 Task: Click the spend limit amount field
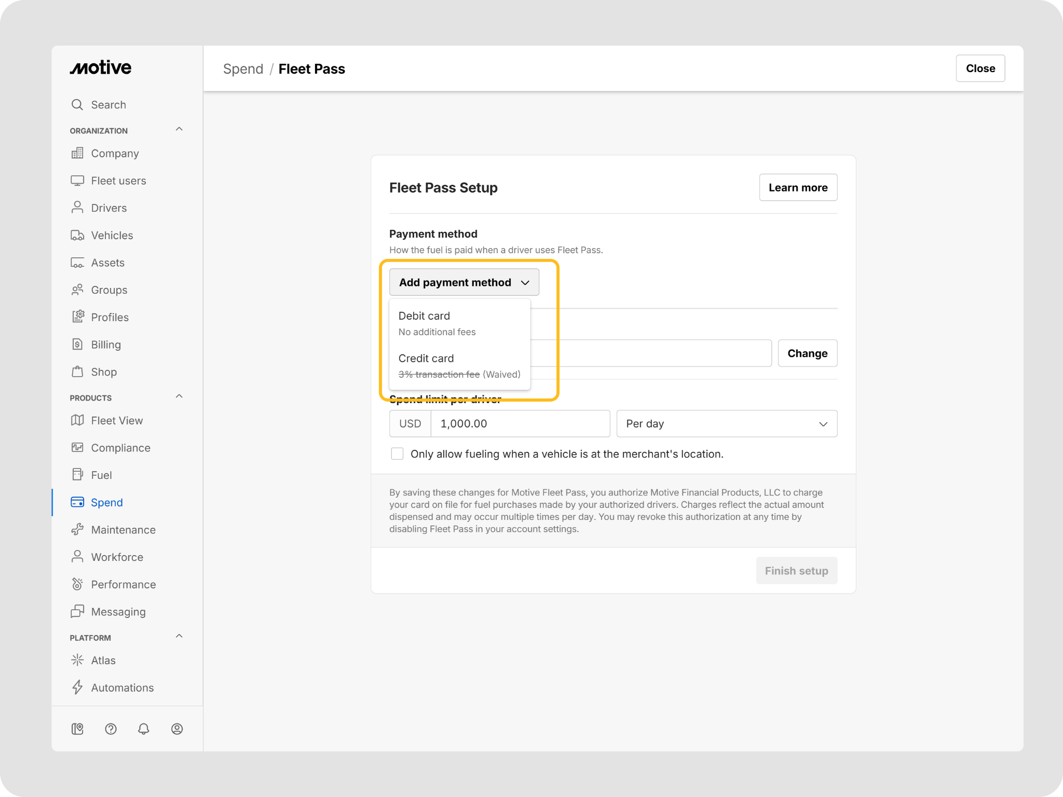pyautogui.click(x=520, y=424)
